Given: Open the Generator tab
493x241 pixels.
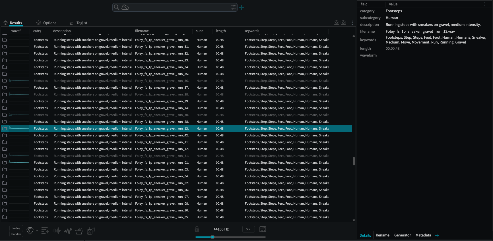Looking at the screenshot, I should point(403,235).
